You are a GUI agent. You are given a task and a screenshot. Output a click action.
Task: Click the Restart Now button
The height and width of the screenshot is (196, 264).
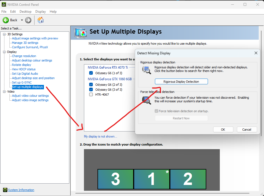click(181, 118)
